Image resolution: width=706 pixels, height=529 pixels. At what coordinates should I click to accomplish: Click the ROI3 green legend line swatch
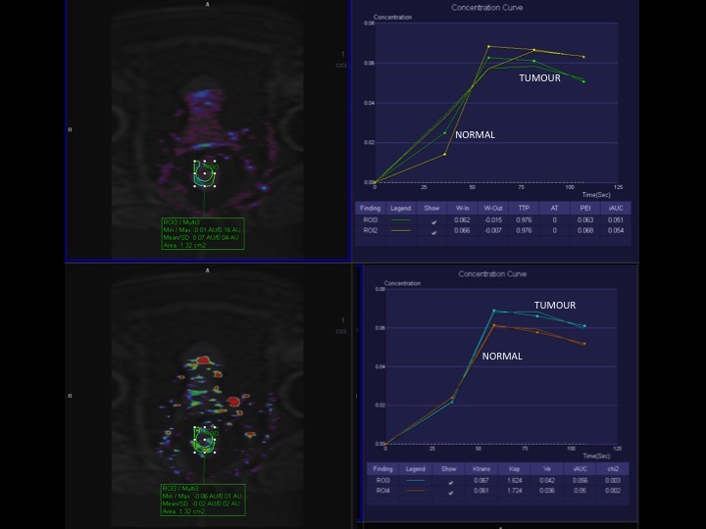click(402, 221)
